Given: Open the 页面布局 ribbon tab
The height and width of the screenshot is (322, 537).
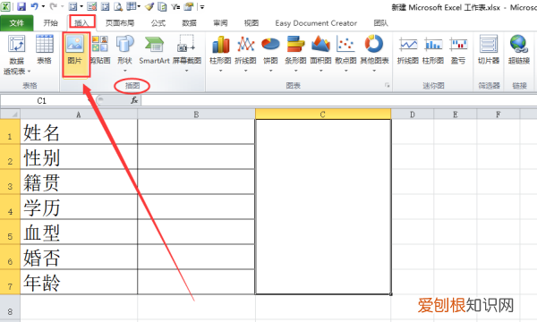Looking at the screenshot, I should (x=120, y=23).
